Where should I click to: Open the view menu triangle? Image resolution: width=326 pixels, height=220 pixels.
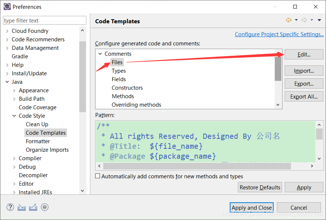(319, 20)
